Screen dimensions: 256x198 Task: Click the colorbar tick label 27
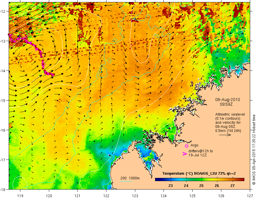232,185
